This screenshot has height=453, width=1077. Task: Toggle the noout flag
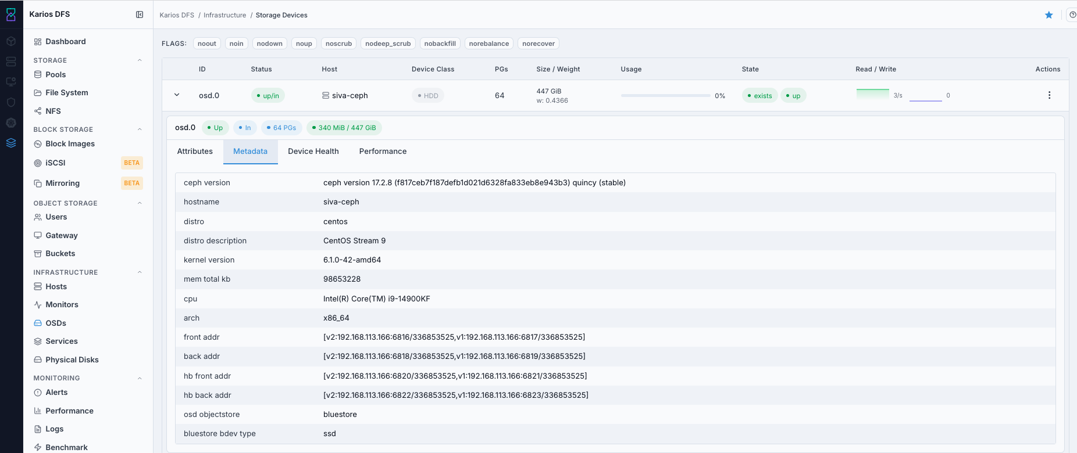(207, 44)
